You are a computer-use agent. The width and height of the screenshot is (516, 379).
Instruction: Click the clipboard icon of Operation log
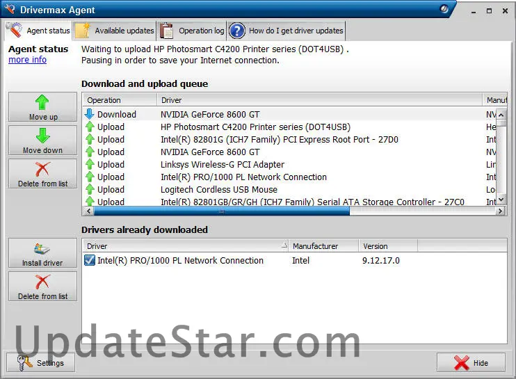[x=167, y=31]
